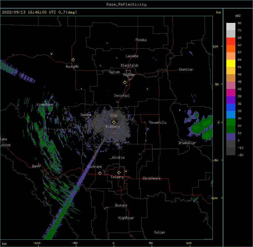Click the yellow marker south of Cochrane
Image resolution: width=253 pixels, height=247 pixels.
100,173
